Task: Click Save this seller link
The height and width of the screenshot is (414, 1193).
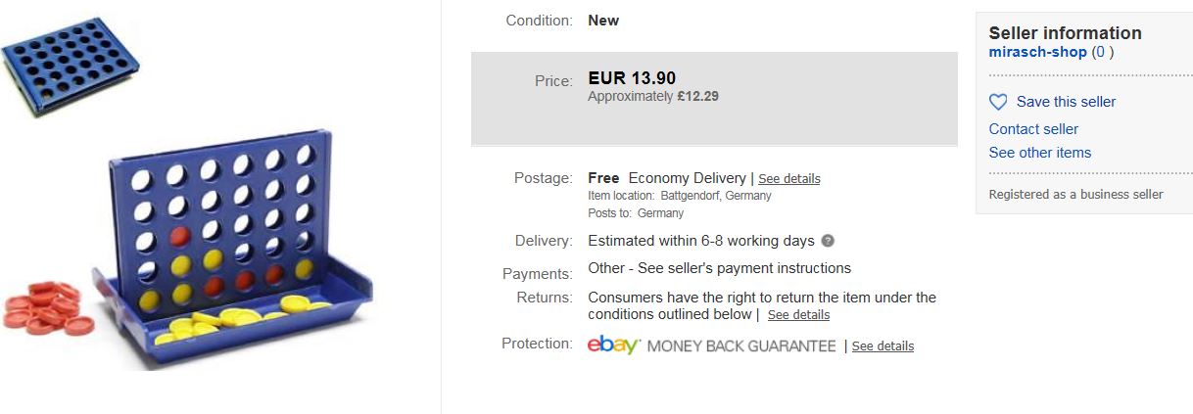Action: pos(1066,102)
